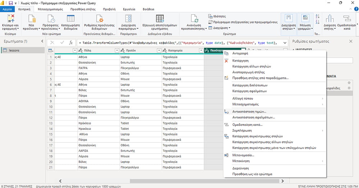The width and height of the screenshot is (359, 188).
Task: Open the Προϊόν column filter dropdown
Action: click(159, 50)
